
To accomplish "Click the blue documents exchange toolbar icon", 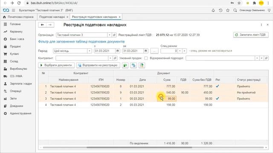I will 134,65.
